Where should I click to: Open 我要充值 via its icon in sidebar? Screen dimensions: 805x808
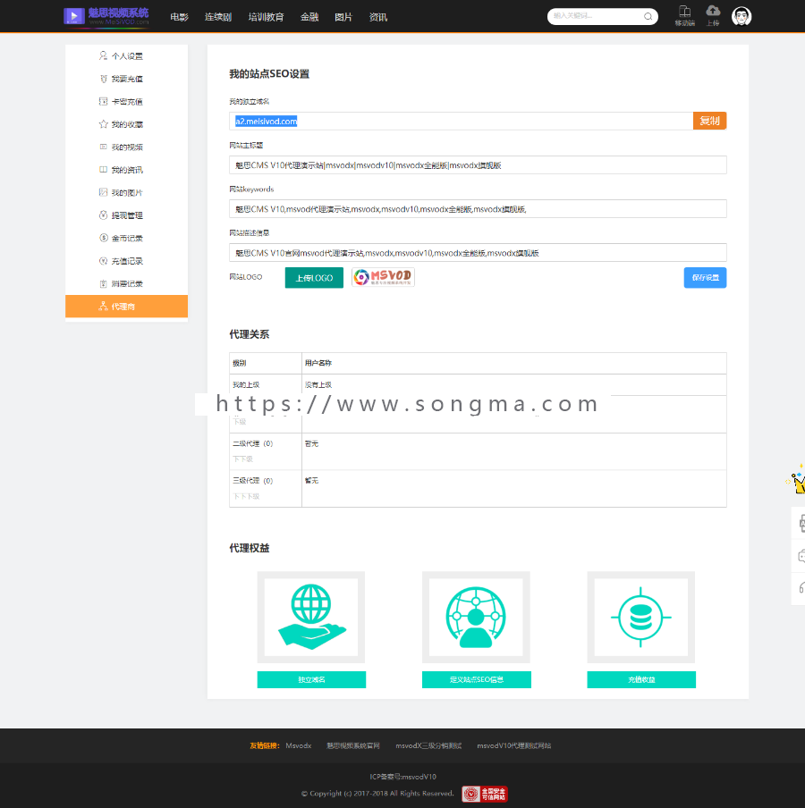point(103,79)
